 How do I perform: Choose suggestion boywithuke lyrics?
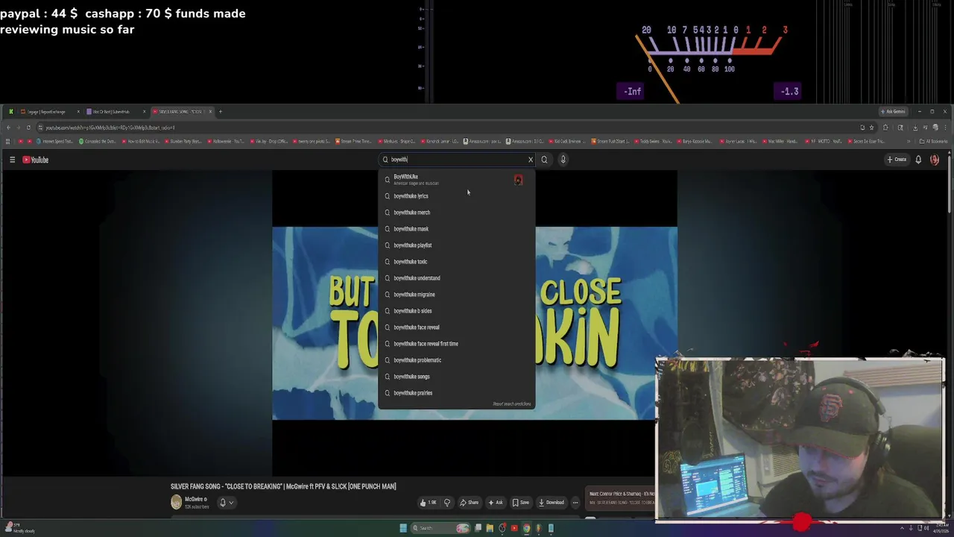click(x=456, y=196)
